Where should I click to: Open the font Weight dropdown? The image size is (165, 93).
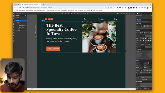146,86
